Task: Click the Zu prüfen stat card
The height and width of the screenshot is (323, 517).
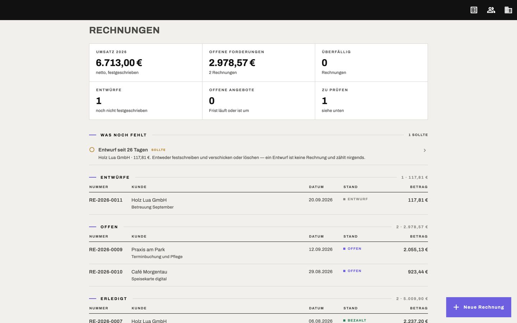Action: [x=371, y=101]
